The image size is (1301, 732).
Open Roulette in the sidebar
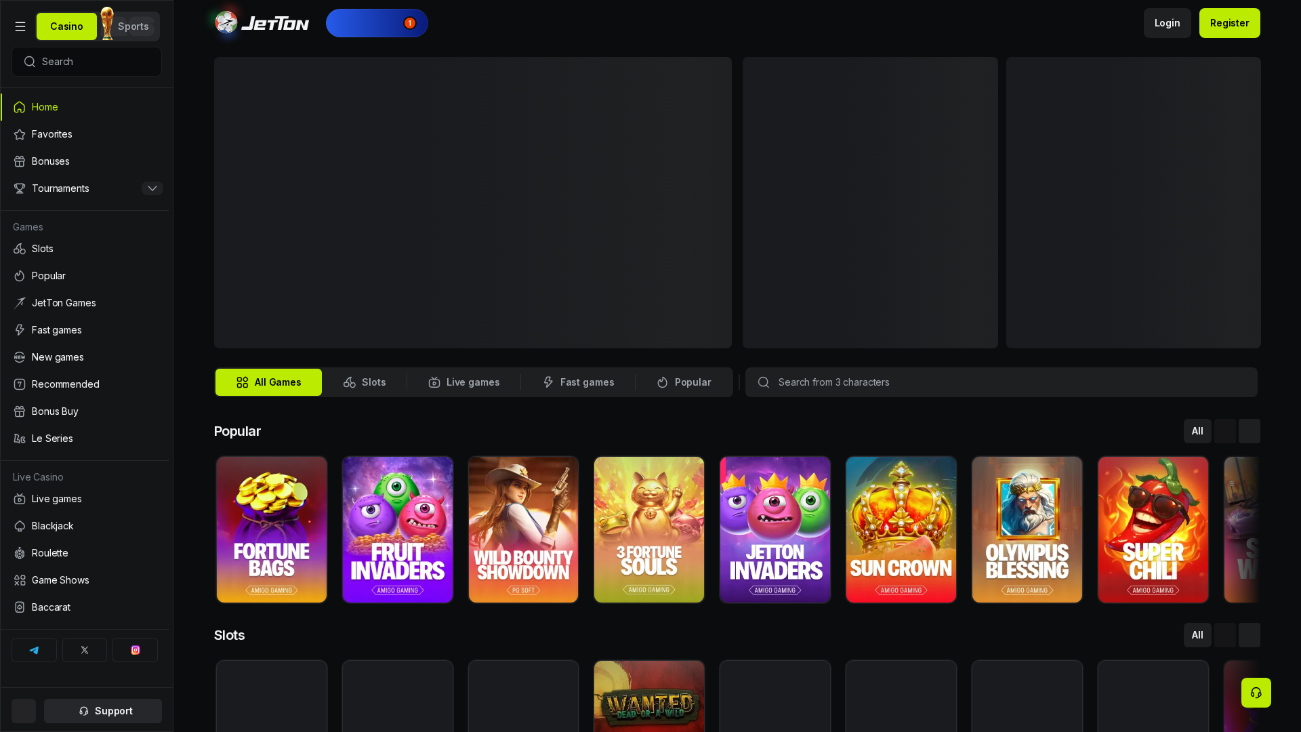[x=85, y=553]
